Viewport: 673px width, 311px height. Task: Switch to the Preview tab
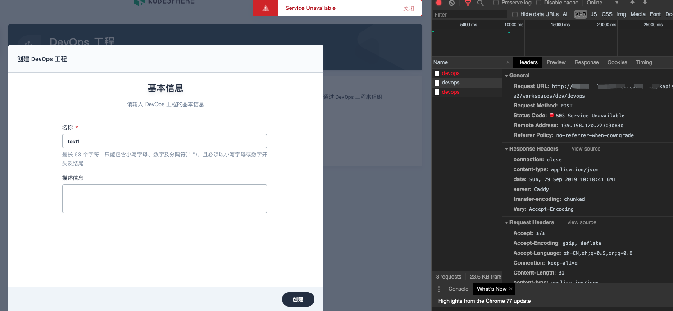click(556, 62)
